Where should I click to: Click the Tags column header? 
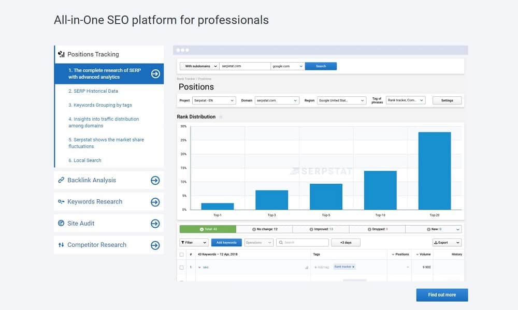(x=316, y=254)
